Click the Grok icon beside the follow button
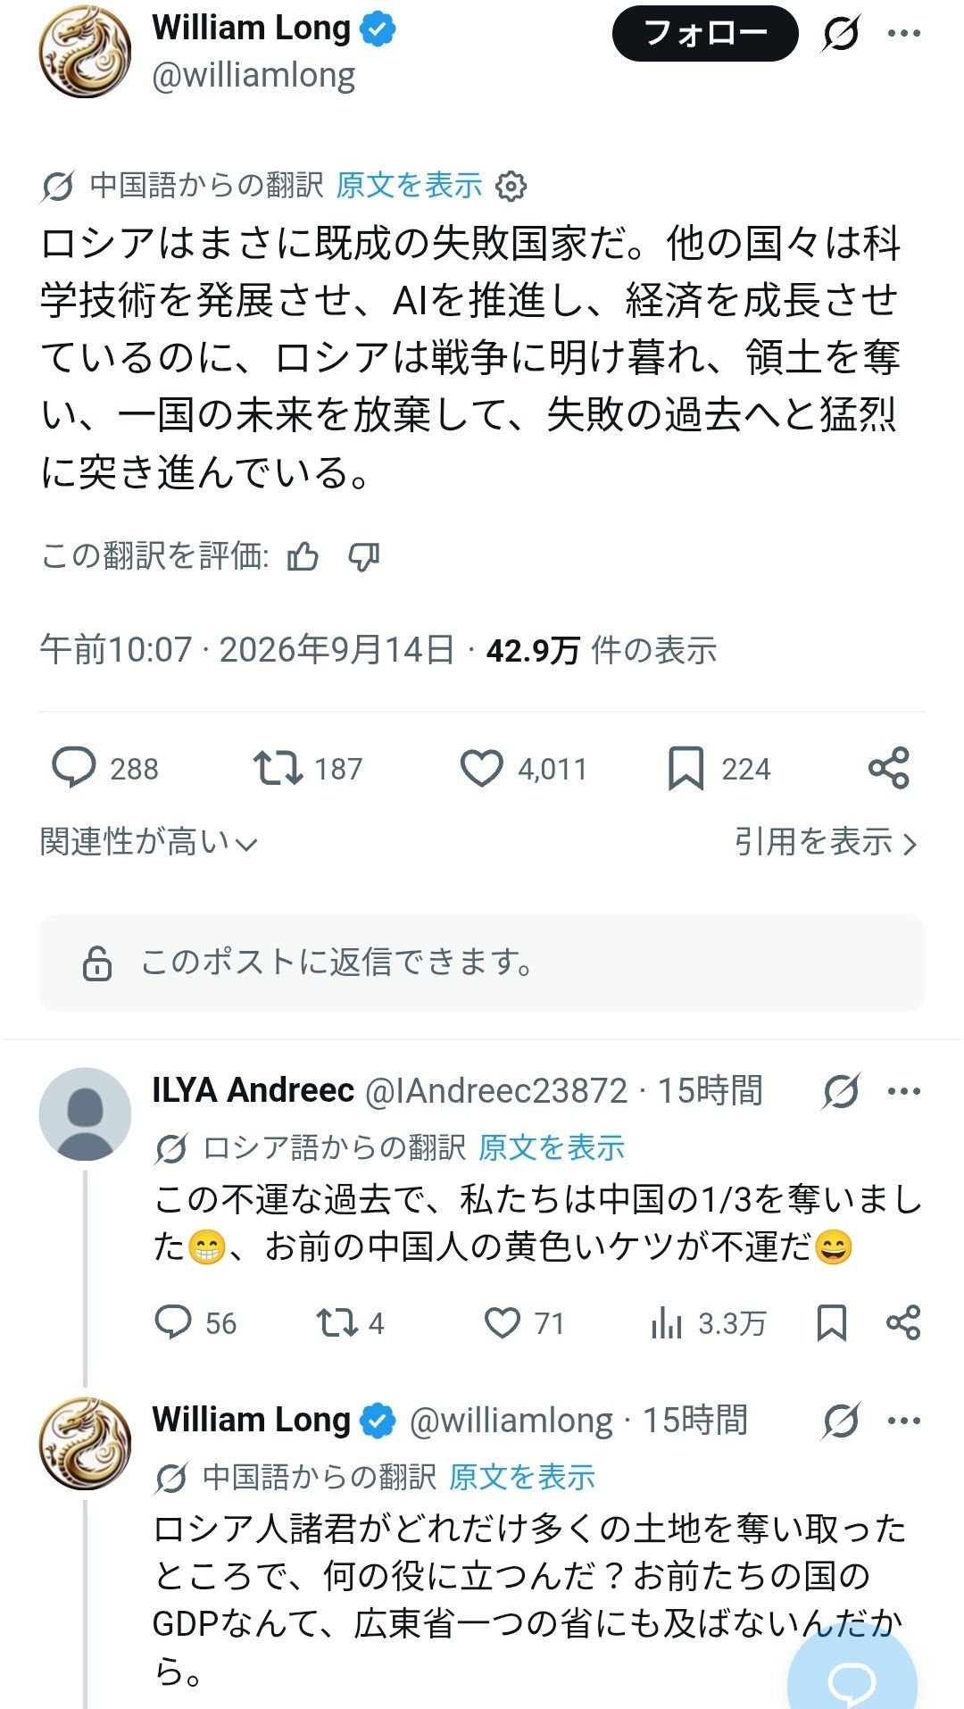The image size is (964, 1709). pos(841,34)
